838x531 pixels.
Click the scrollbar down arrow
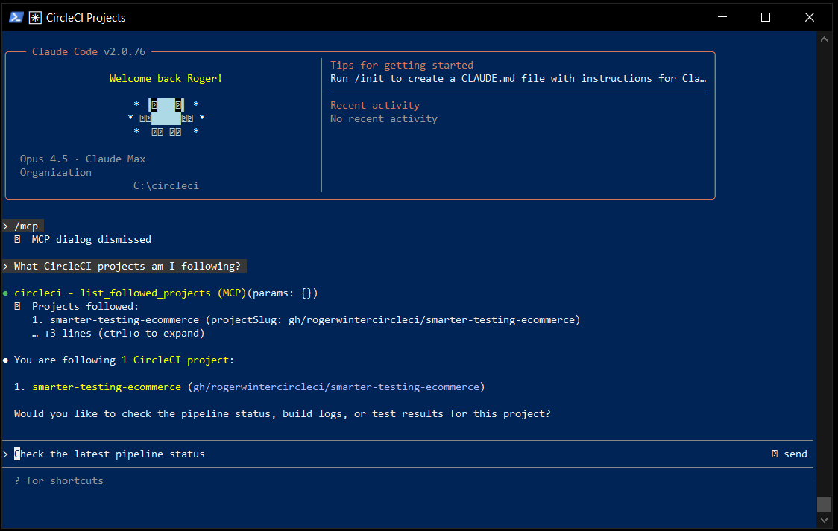824,520
